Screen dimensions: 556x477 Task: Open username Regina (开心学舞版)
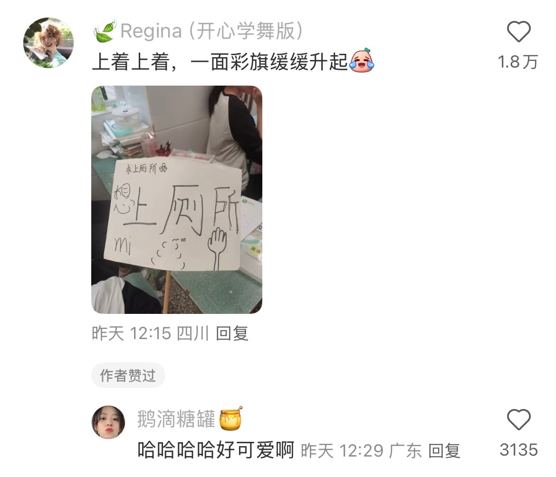click(x=211, y=31)
